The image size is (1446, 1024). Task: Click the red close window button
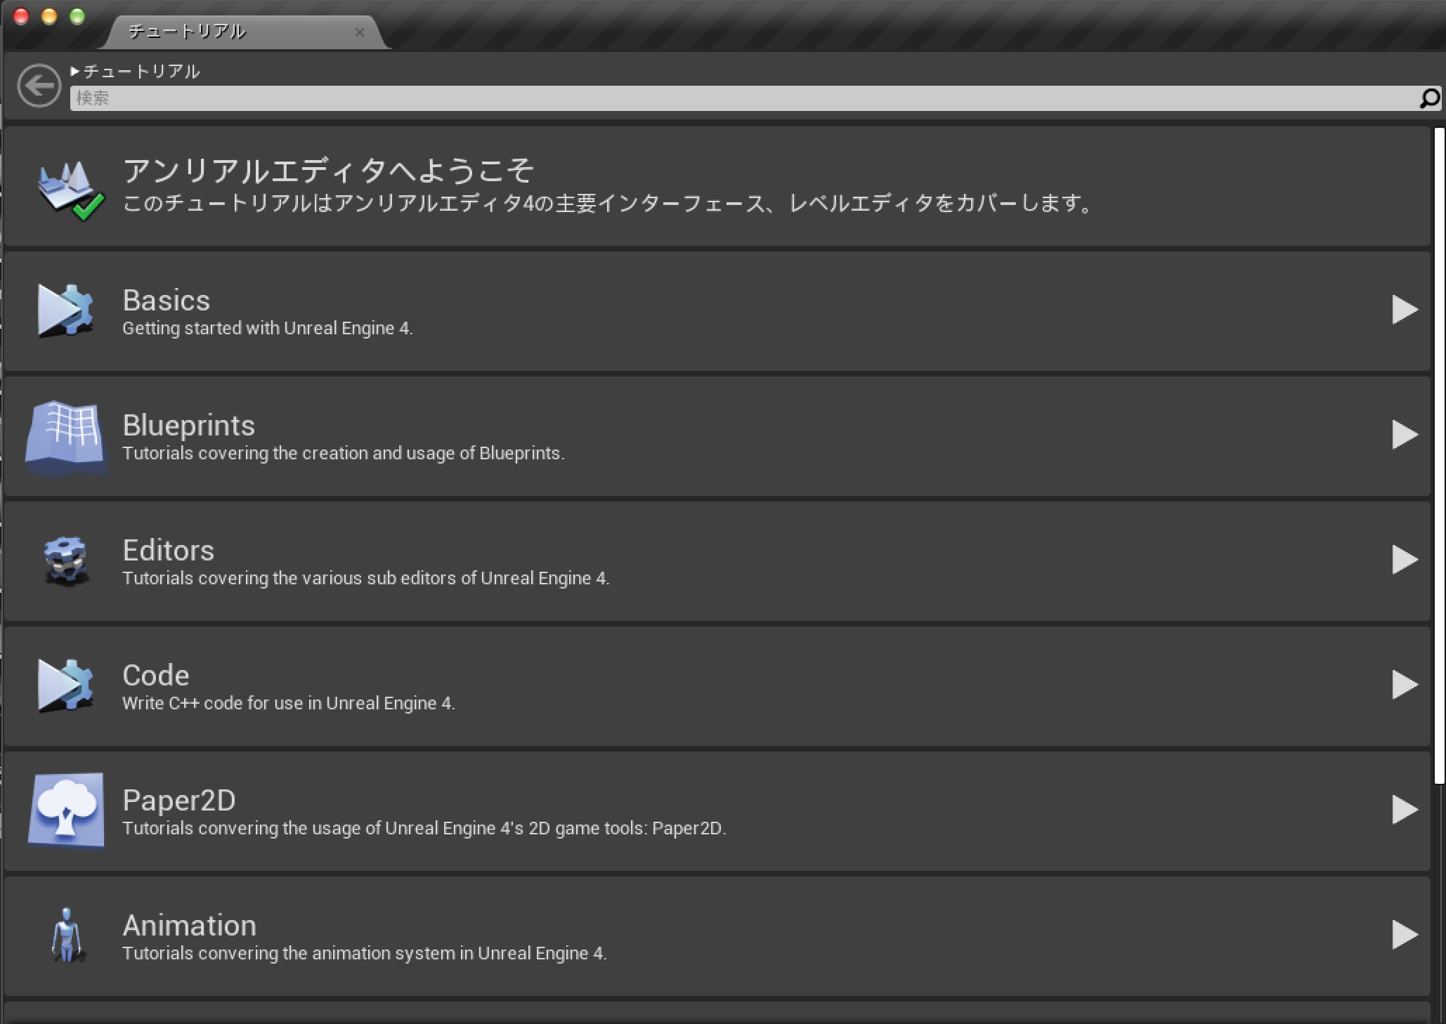[x=21, y=16]
